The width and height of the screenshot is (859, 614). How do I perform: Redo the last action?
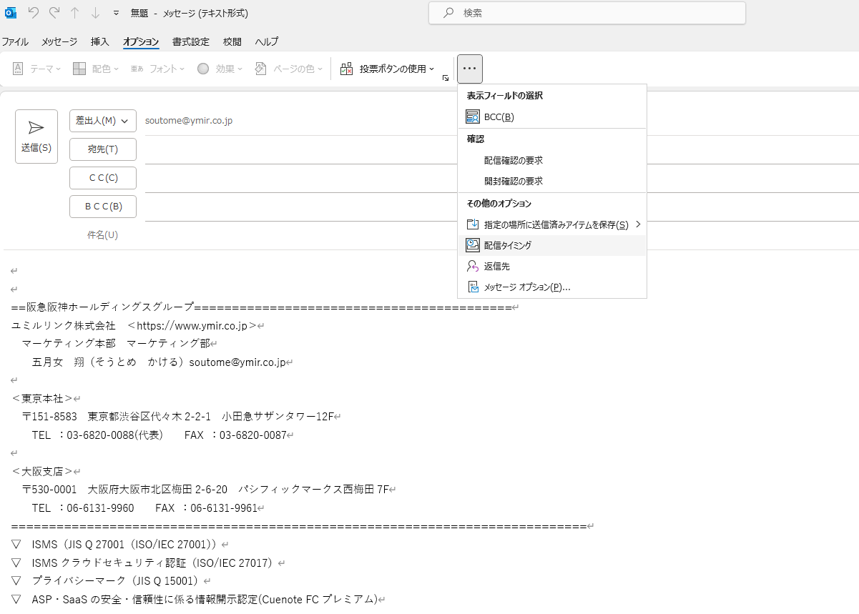coord(54,13)
